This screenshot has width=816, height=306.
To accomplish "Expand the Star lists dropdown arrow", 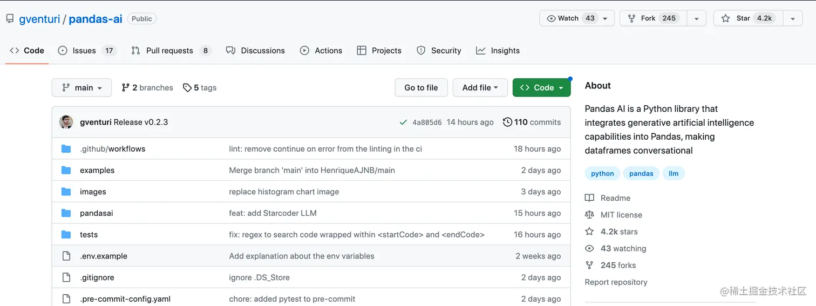I will [792, 18].
